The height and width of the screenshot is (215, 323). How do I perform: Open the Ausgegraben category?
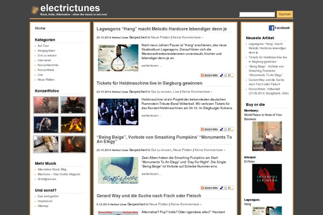(46, 51)
